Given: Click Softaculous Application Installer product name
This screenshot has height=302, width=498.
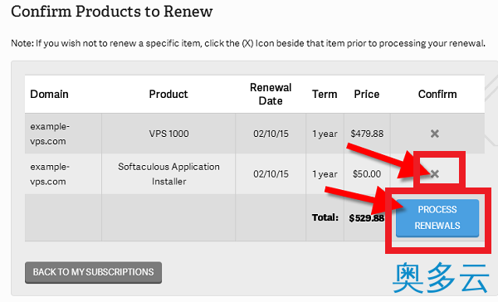Looking at the screenshot, I should pos(169,174).
